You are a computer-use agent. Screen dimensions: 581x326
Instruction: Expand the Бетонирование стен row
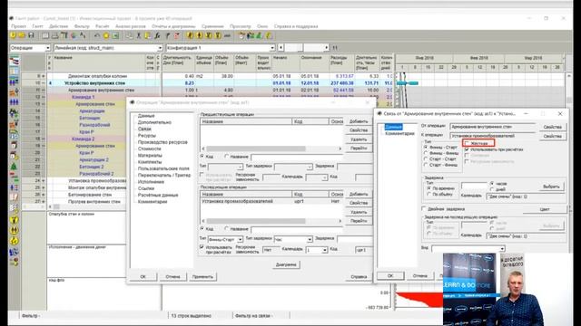pos(44,195)
